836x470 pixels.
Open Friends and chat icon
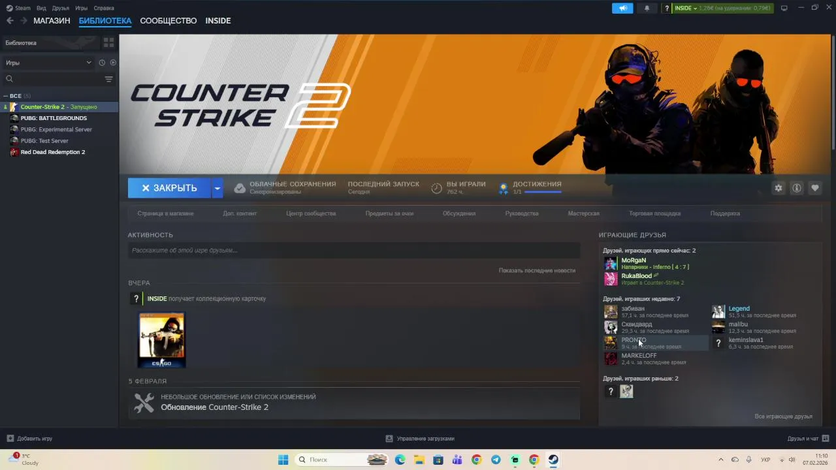pyautogui.click(x=826, y=438)
